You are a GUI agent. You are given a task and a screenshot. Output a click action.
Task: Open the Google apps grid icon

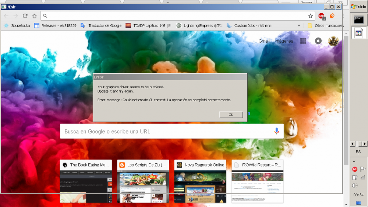[303, 41]
